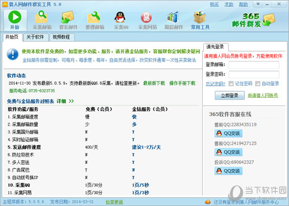The height and width of the screenshot is (206, 289).
Task: Click the 服务电话:0735-6323735 text
Action: (32, 91)
